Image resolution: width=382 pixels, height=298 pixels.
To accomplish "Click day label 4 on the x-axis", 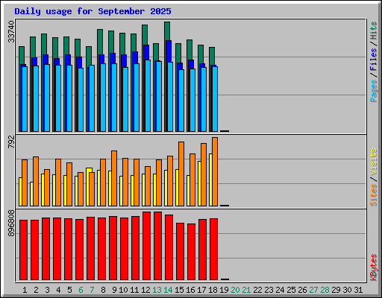I will [x=58, y=290].
